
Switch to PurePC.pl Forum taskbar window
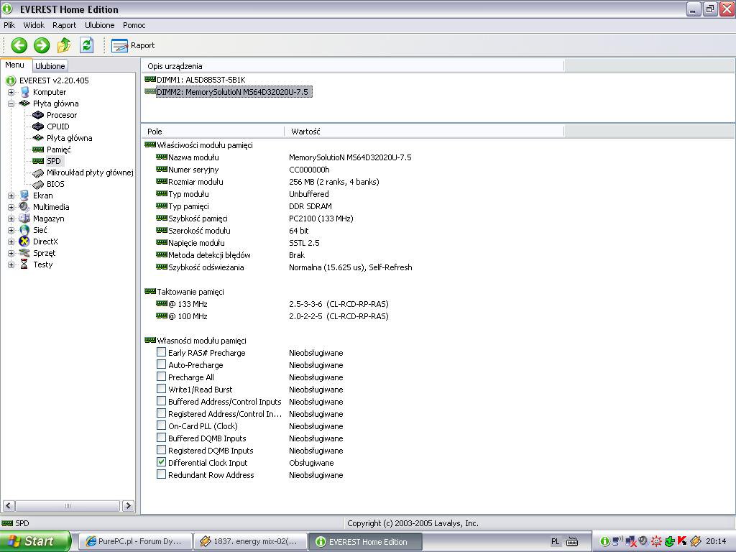coord(135,542)
